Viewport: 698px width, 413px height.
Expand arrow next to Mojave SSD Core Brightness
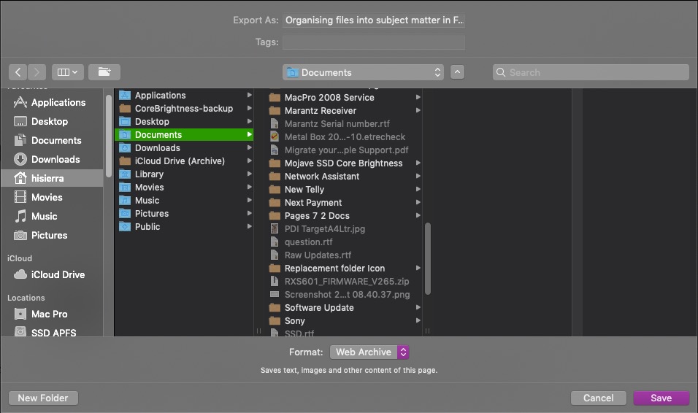(x=418, y=163)
